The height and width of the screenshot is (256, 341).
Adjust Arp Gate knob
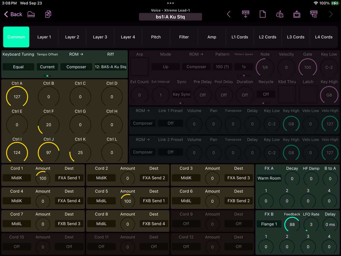coord(308,67)
